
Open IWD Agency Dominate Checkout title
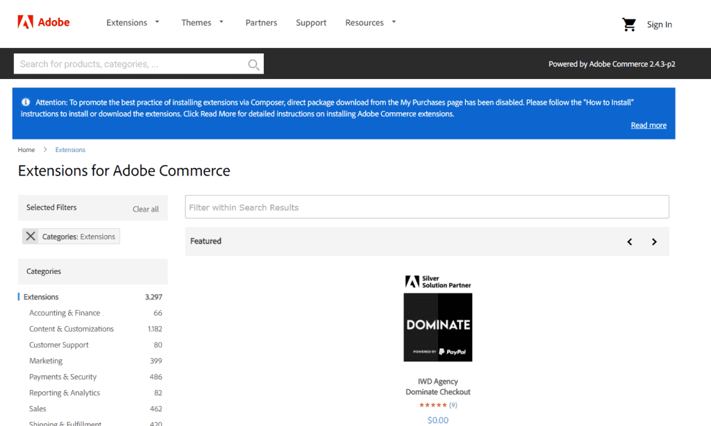coord(438,386)
